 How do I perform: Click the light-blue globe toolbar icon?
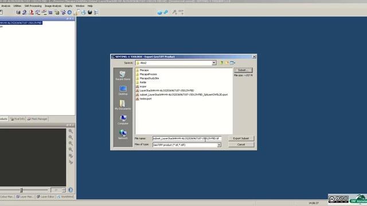84,12
